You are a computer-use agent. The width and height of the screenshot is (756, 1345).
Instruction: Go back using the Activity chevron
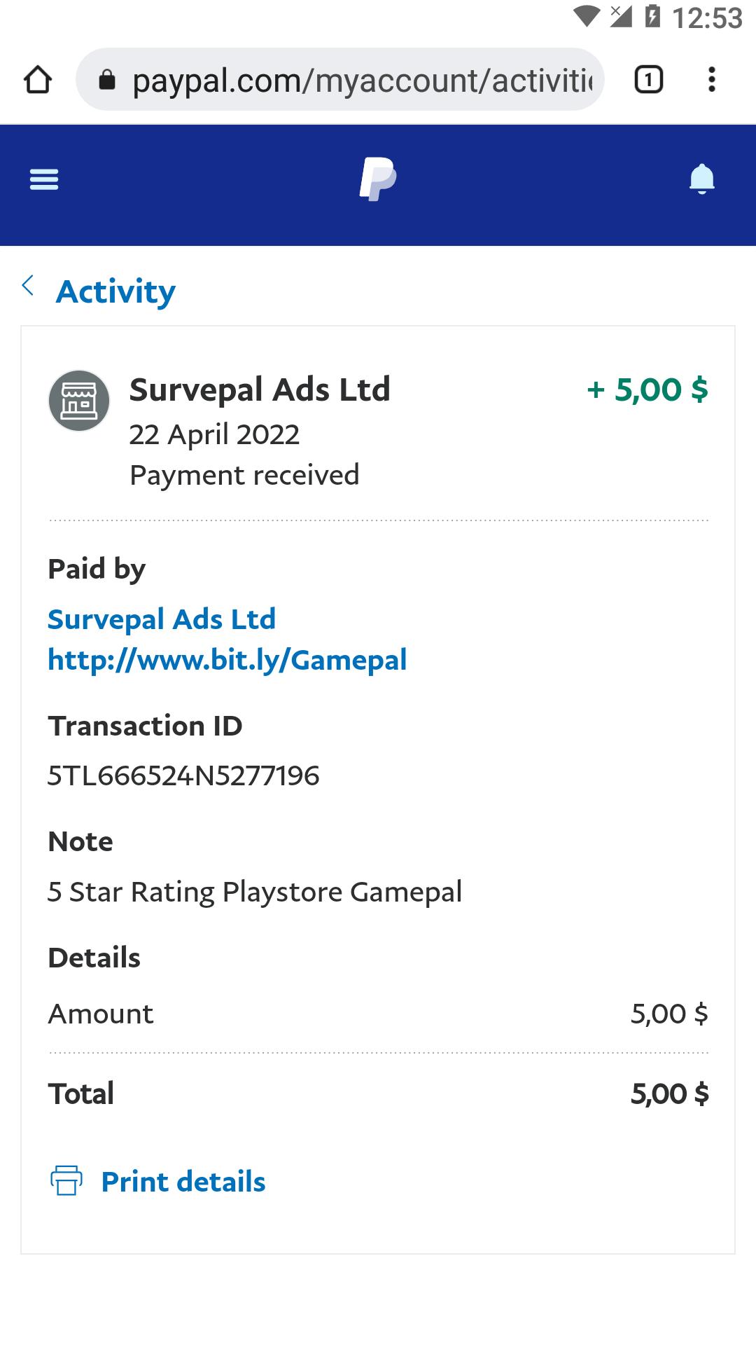[28, 286]
